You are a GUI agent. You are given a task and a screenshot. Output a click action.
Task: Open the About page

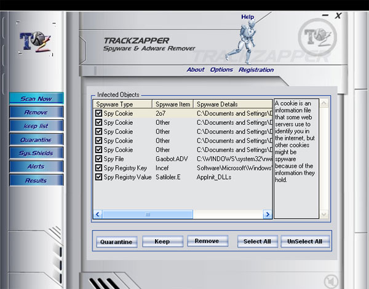(196, 69)
